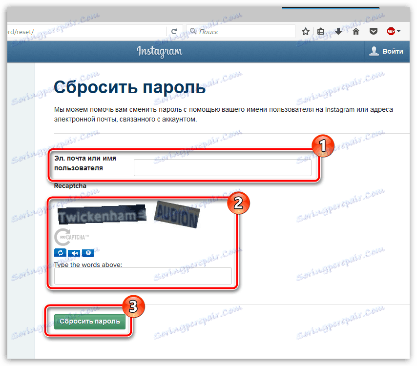
Task: Click the user silhouette icon beside Войти
Action: pyautogui.click(x=374, y=51)
